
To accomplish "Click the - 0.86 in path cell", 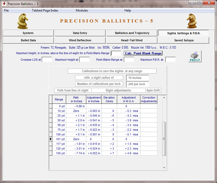I will click(x=76, y=106).
